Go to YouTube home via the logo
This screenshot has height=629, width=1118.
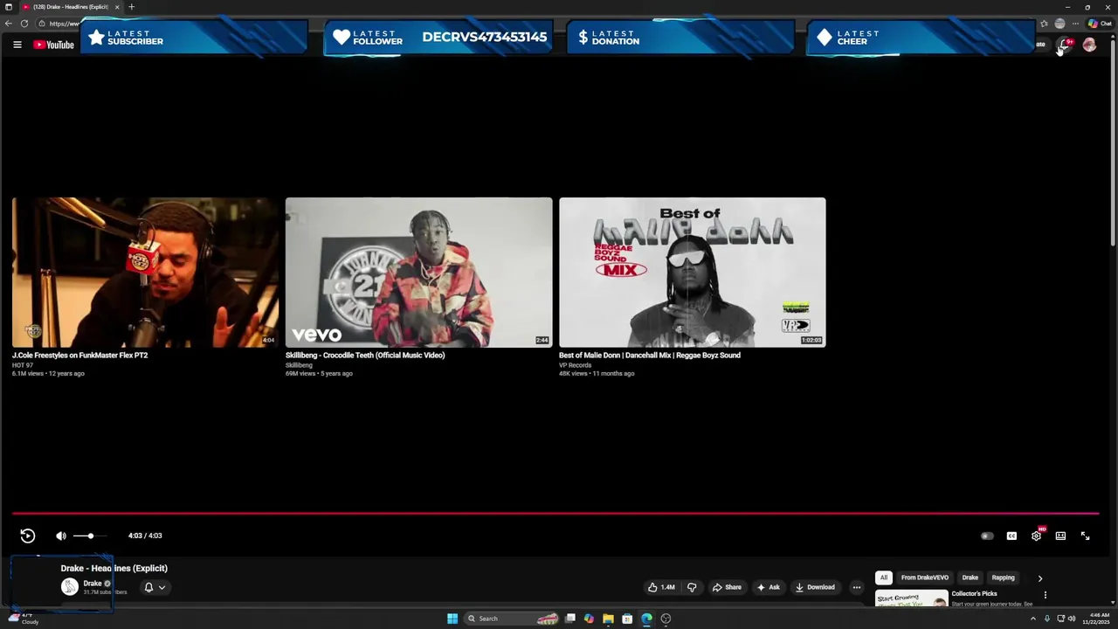(x=54, y=45)
